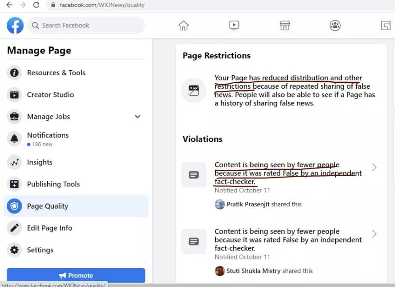Expand the Stuti Shukla Mistry violation chevron
This screenshot has width=395, height=287.
374,234
